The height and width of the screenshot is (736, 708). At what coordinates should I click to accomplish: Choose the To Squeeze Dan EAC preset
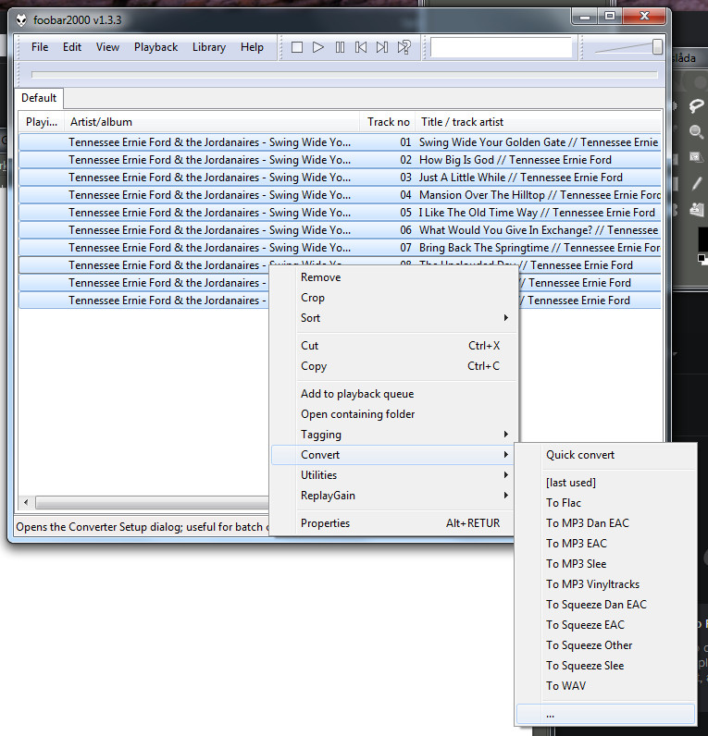coord(605,604)
